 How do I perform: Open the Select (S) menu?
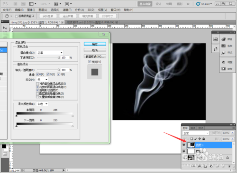point(55,10)
